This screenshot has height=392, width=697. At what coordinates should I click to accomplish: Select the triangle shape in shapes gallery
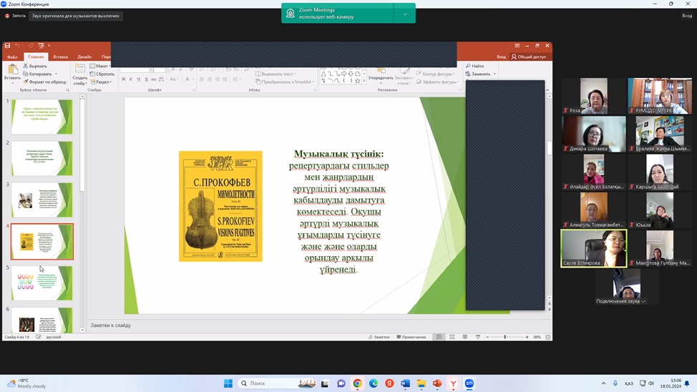[323, 74]
